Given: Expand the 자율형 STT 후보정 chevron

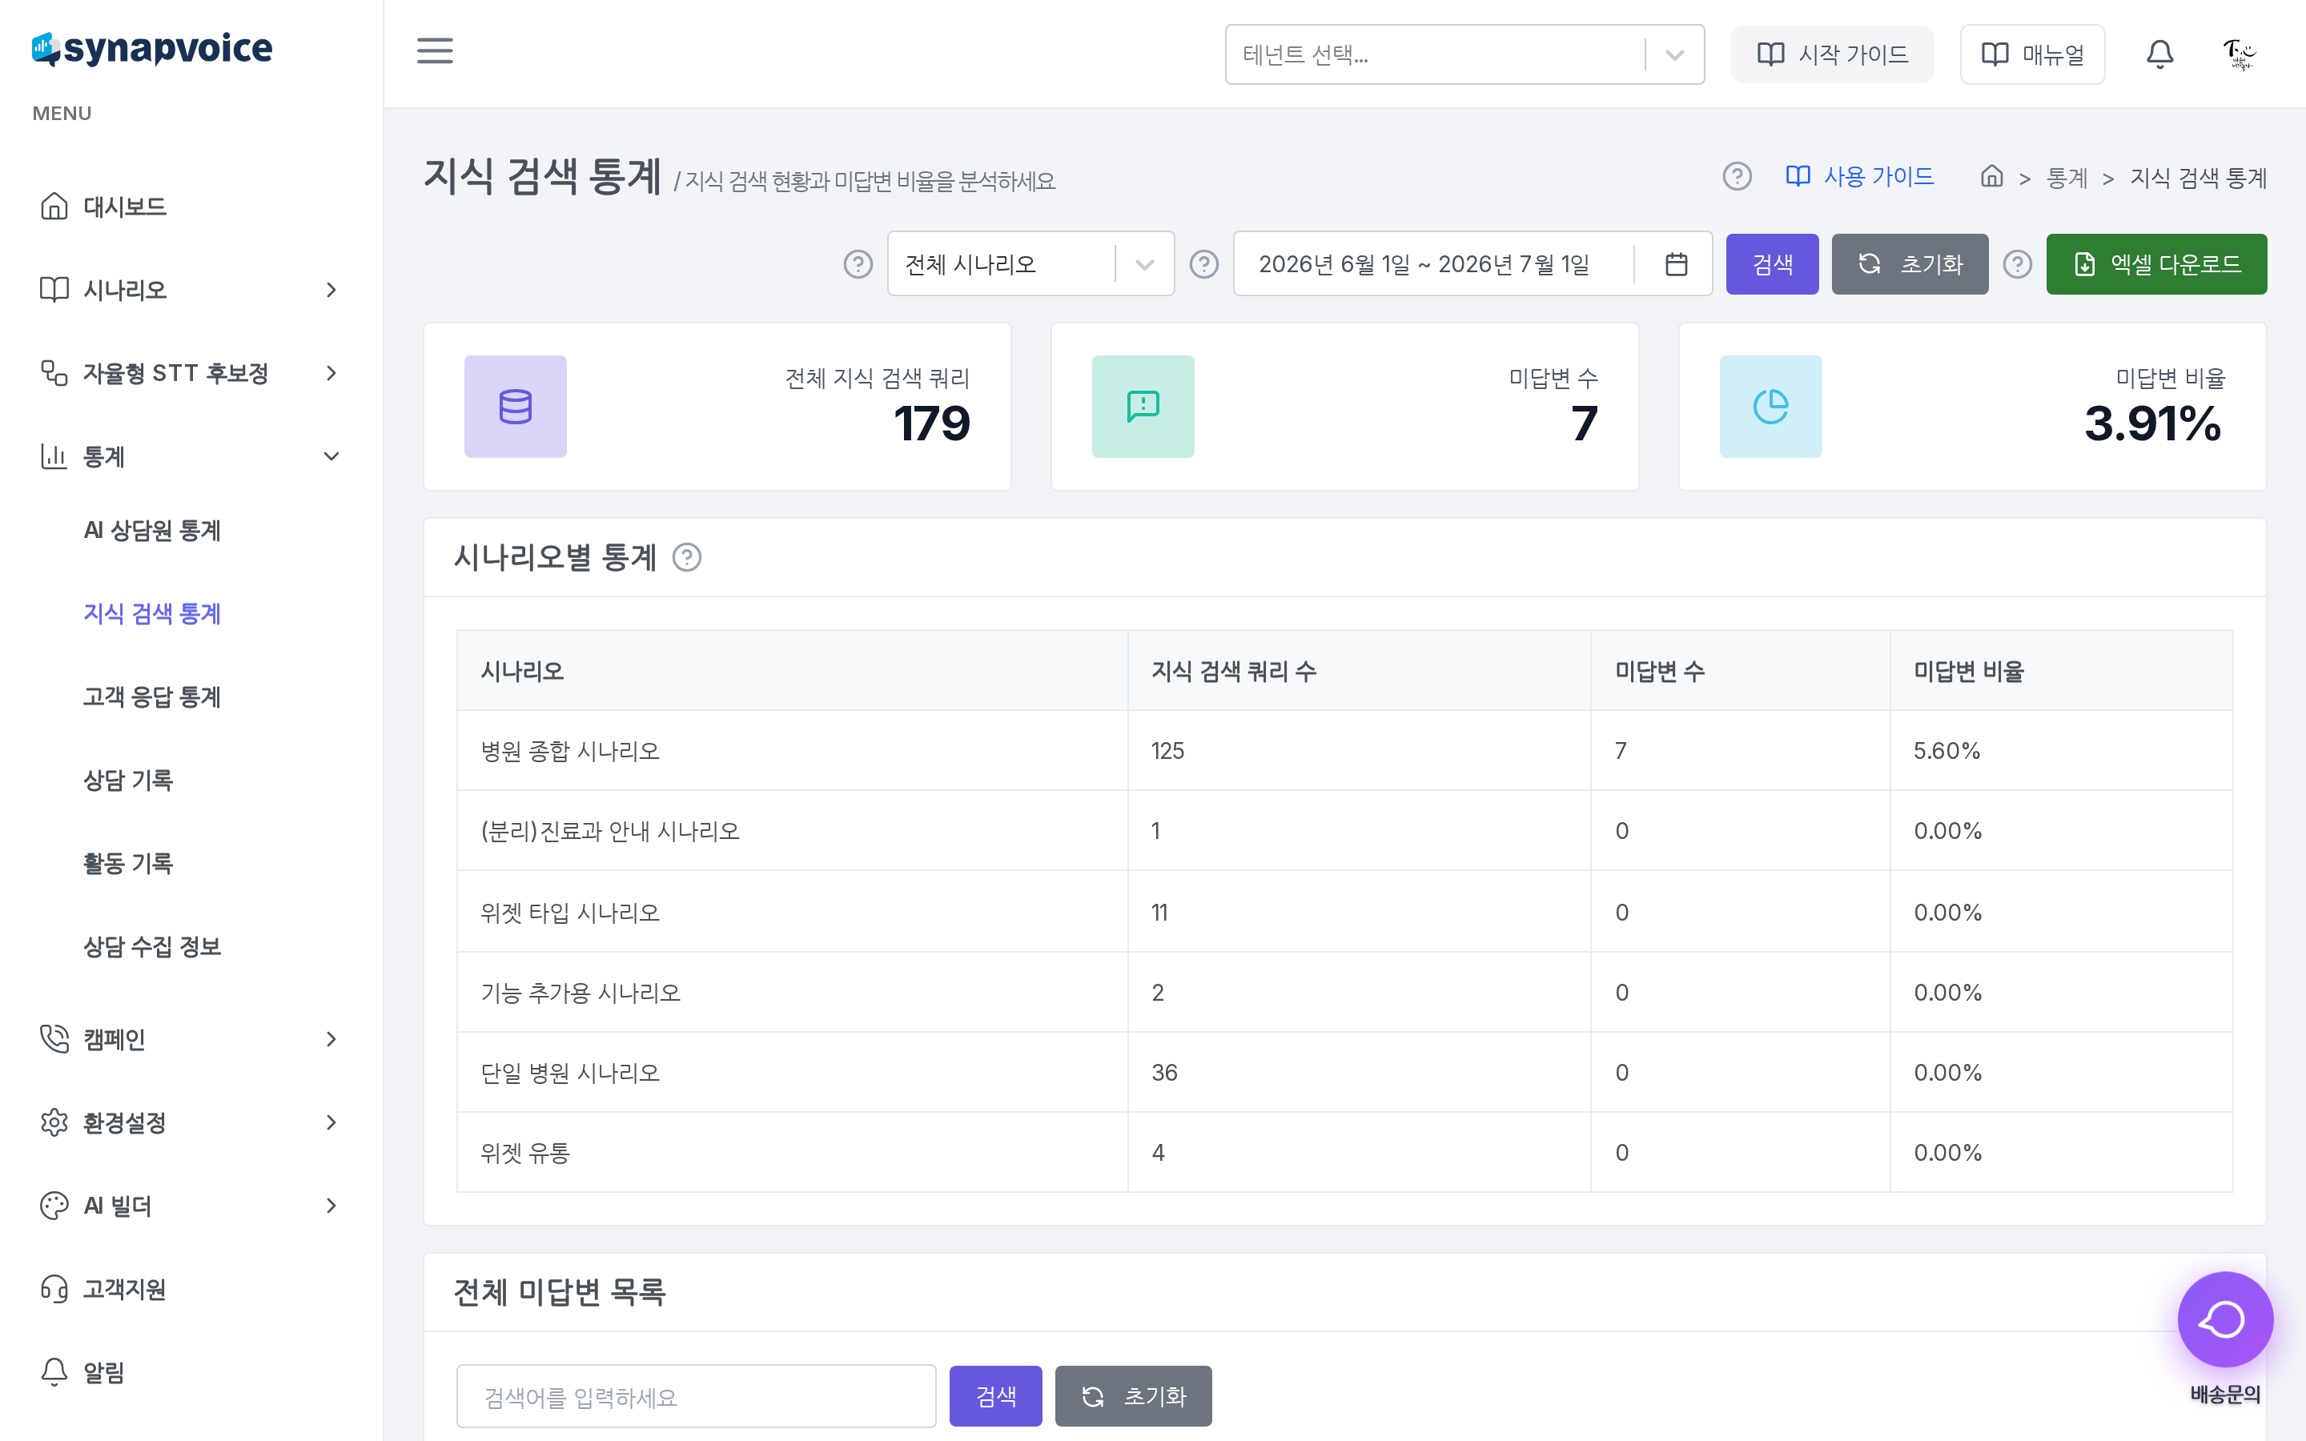Looking at the screenshot, I should [331, 372].
